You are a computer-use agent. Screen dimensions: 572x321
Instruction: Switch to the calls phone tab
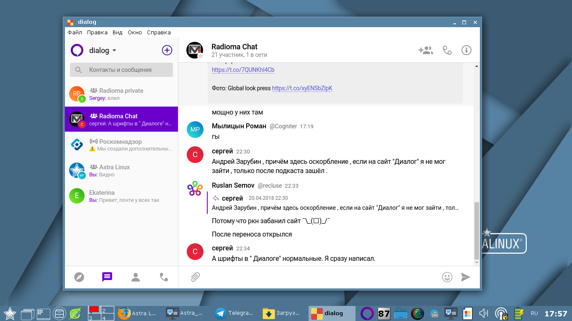[x=164, y=277]
